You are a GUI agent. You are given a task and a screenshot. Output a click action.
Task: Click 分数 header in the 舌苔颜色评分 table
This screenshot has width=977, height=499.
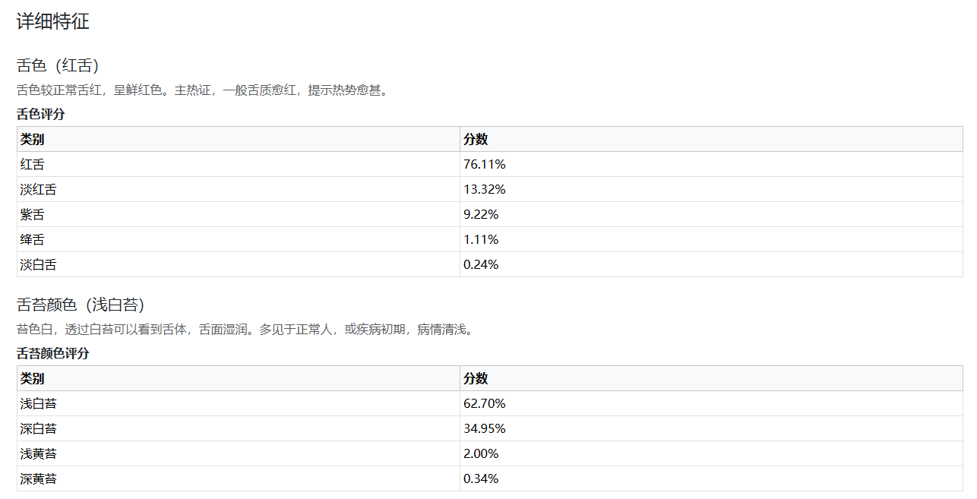click(711, 378)
